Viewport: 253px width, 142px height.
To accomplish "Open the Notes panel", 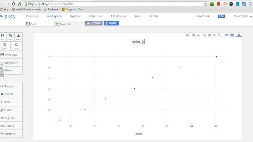I will [x=11, y=110].
